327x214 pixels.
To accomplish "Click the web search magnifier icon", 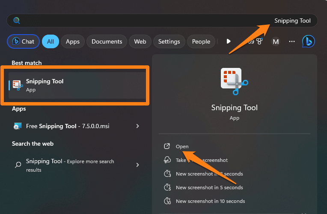I will (18, 165).
